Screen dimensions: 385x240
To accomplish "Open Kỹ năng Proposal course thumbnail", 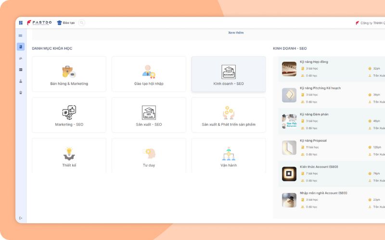I will click(289, 147).
